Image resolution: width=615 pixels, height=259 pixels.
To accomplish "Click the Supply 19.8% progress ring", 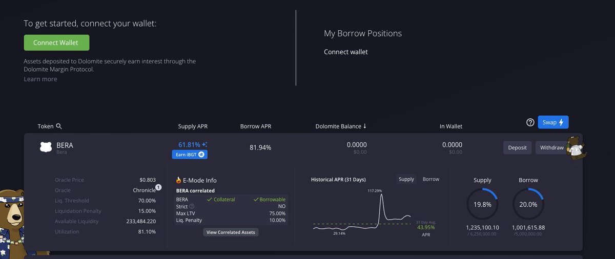I will (x=482, y=204).
